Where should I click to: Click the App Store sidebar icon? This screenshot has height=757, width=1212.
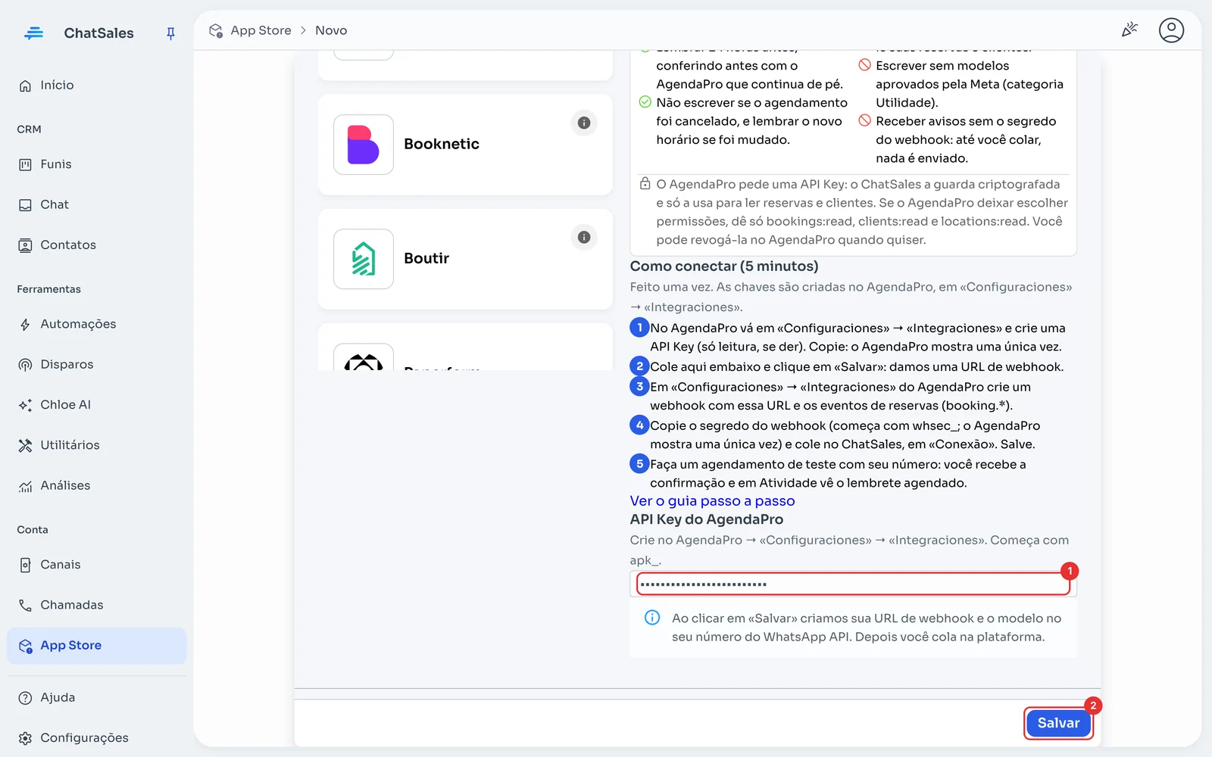click(x=25, y=646)
